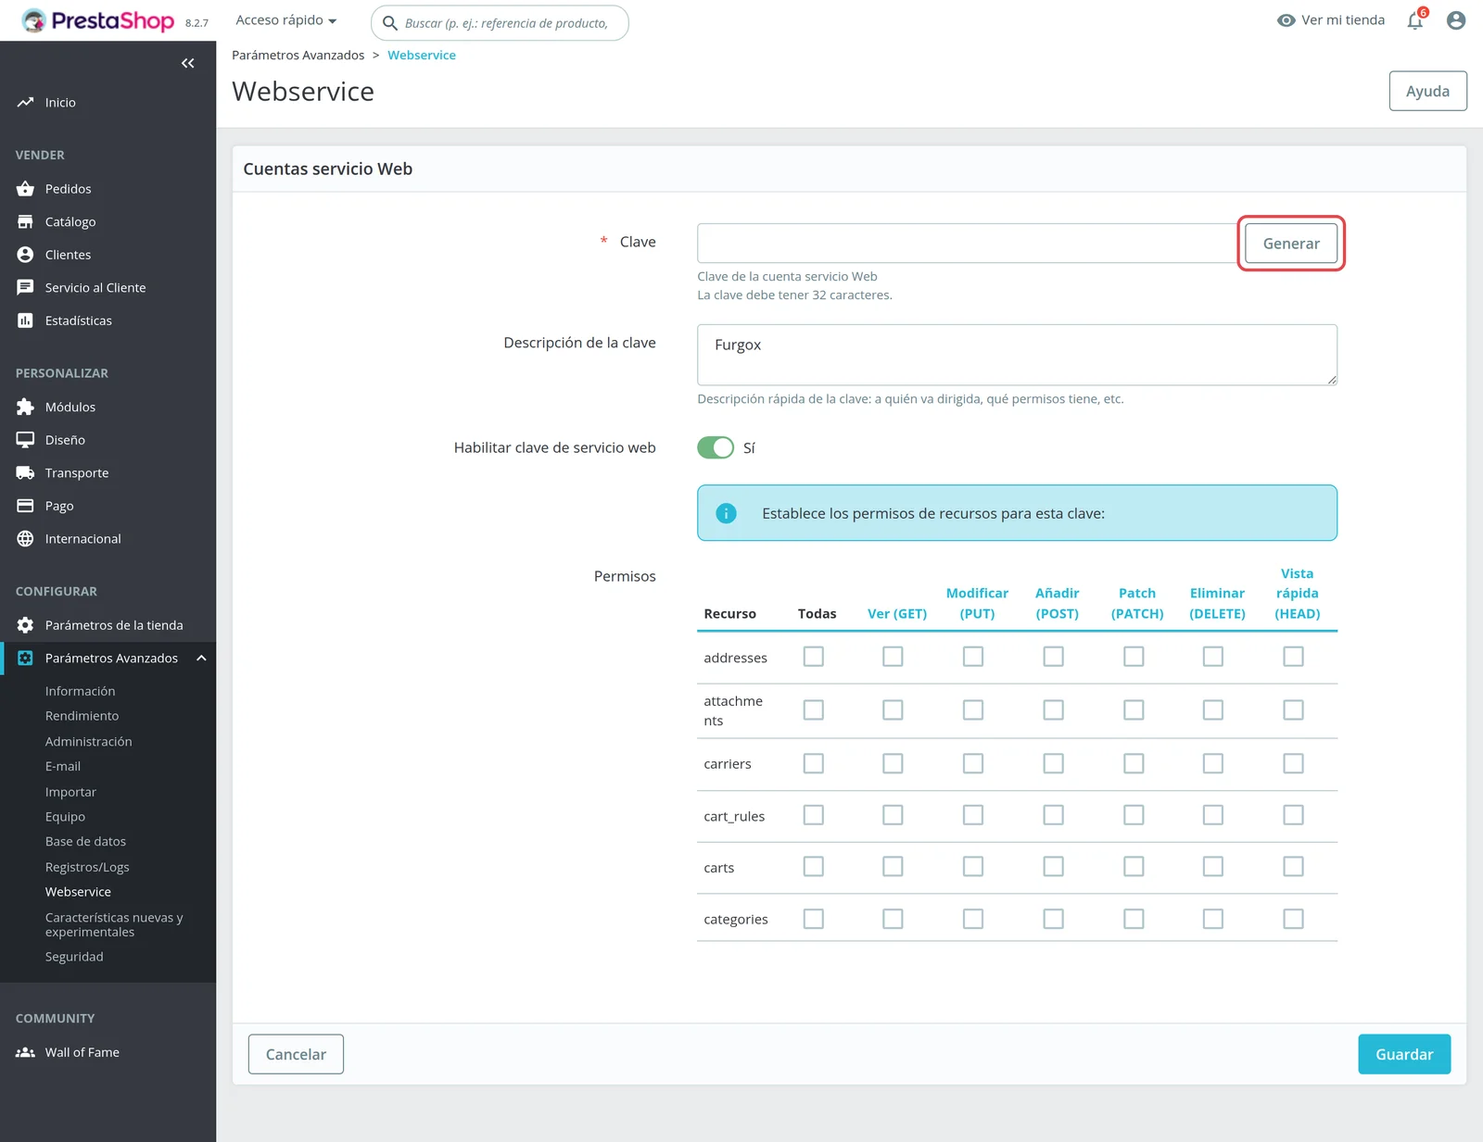Image resolution: width=1483 pixels, height=1142 pixels.
Task: Click the Pedidos basket icon
Action: (25, 188)
